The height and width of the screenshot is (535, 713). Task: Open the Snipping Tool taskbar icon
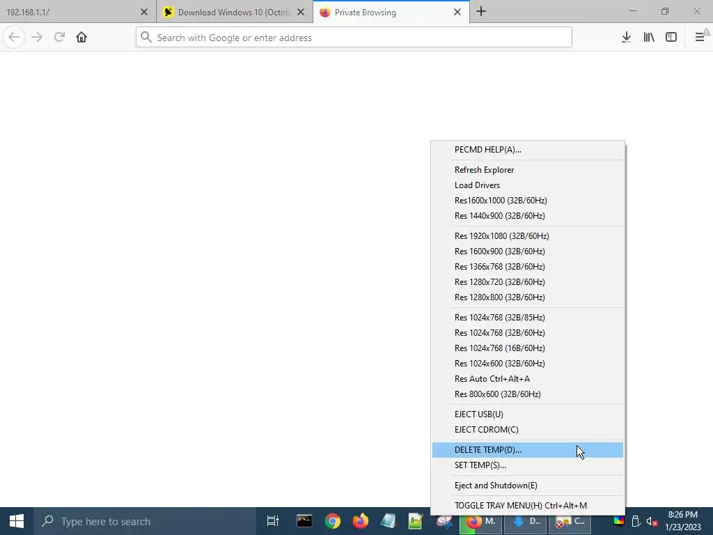[444, 521]
